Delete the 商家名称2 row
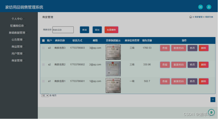This screenshot has width=218, height=119. (x=204, y=65)
